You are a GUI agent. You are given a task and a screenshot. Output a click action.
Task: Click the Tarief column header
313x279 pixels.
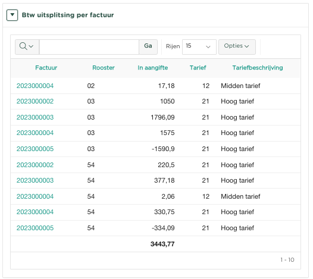(x=198, y=68)
